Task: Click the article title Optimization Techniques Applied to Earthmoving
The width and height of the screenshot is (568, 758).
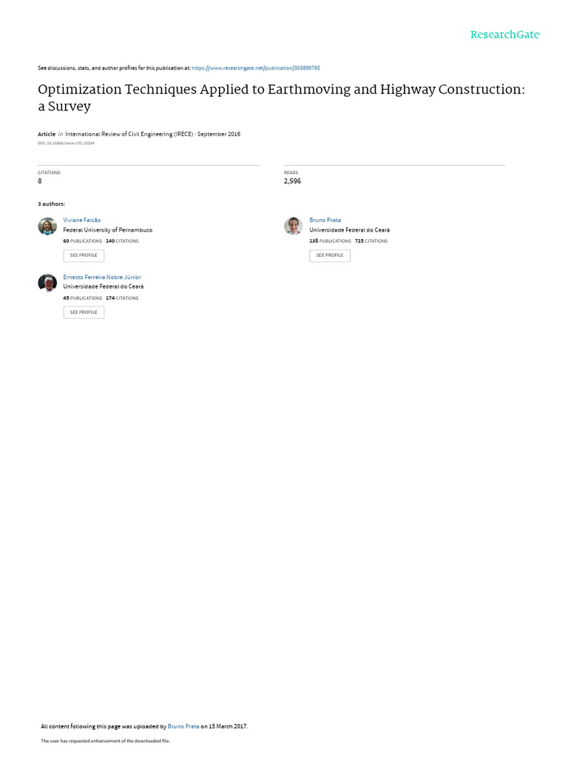Action: coord(281,98)
